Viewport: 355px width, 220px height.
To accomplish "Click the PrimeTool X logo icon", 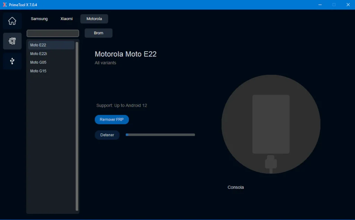I will point(5,5).
